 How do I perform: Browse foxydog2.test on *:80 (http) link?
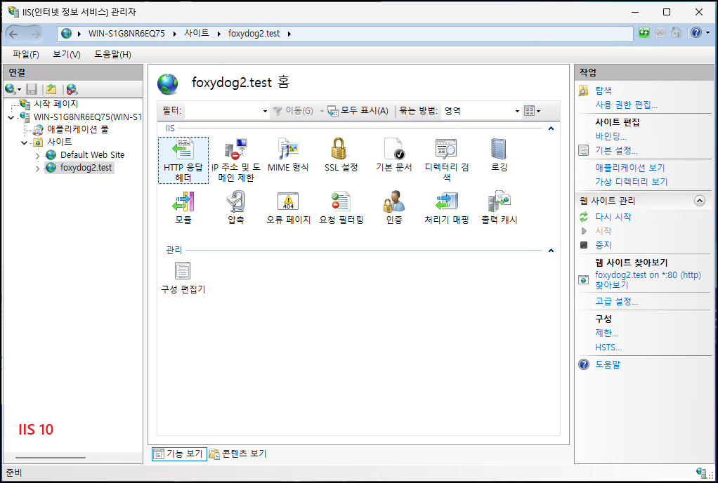(x=648, y=280)
